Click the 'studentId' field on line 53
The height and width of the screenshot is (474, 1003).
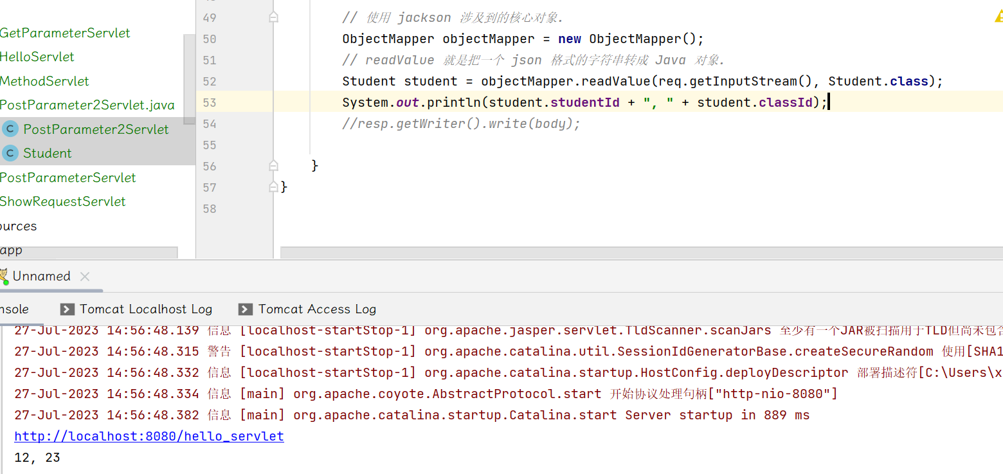[x=585, y=102]
